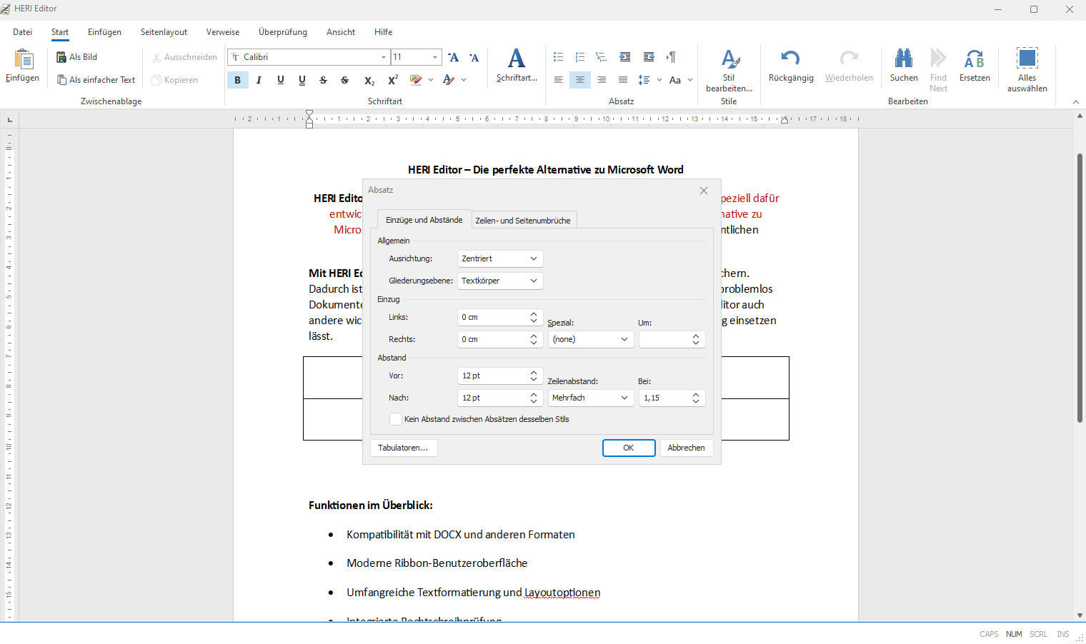Viewport: 1086px width, 644px height.
Task: Apply double underline formatting
Action: tap(302, 80)
